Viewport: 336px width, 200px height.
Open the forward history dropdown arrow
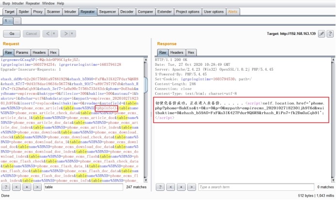tap(72, 33)
